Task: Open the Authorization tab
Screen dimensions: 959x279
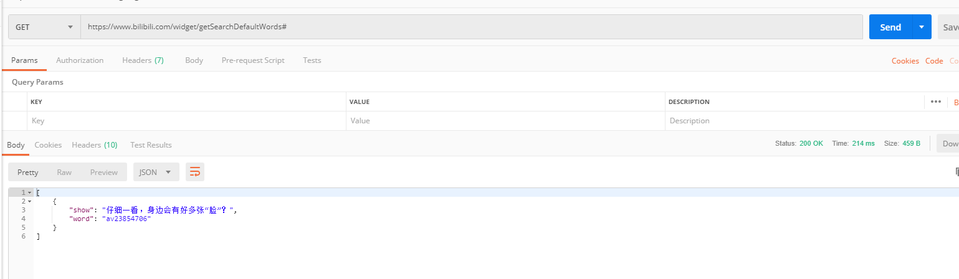Action: pyautogui.click(x=80, y=60)
